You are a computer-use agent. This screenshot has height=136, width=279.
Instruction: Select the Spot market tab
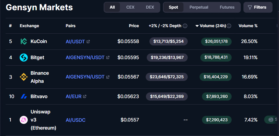[x=173, y=7]
